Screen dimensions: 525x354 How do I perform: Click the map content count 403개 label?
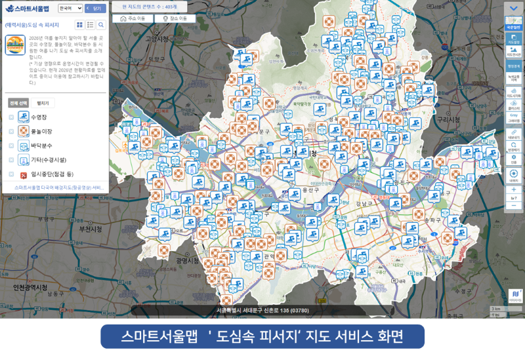[x=150, y=7]
